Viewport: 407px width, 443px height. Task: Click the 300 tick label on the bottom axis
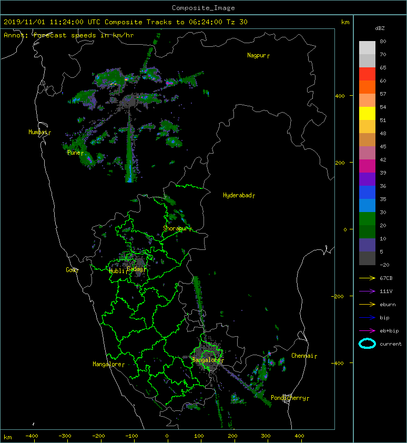point(266,436)
